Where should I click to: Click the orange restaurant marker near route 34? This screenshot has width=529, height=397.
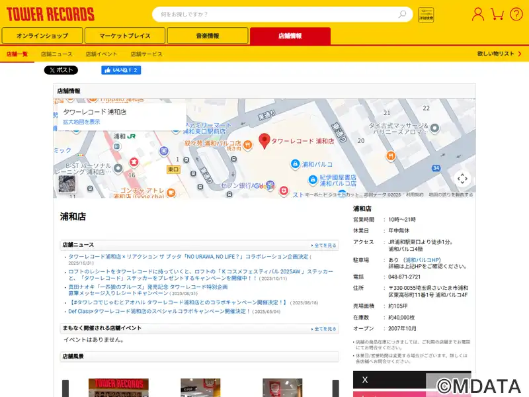pos(391,155)
